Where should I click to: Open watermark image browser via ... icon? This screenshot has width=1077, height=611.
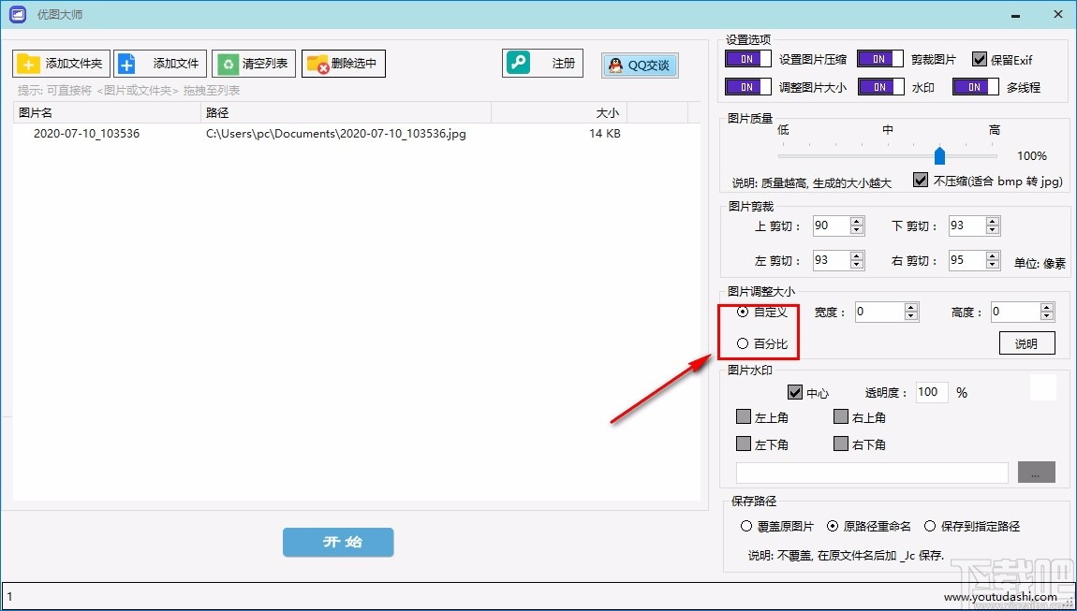click(1036, 473)
